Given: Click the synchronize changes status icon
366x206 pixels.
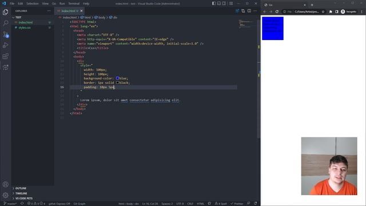Looking at the screenshot, I should coord(22,204).
